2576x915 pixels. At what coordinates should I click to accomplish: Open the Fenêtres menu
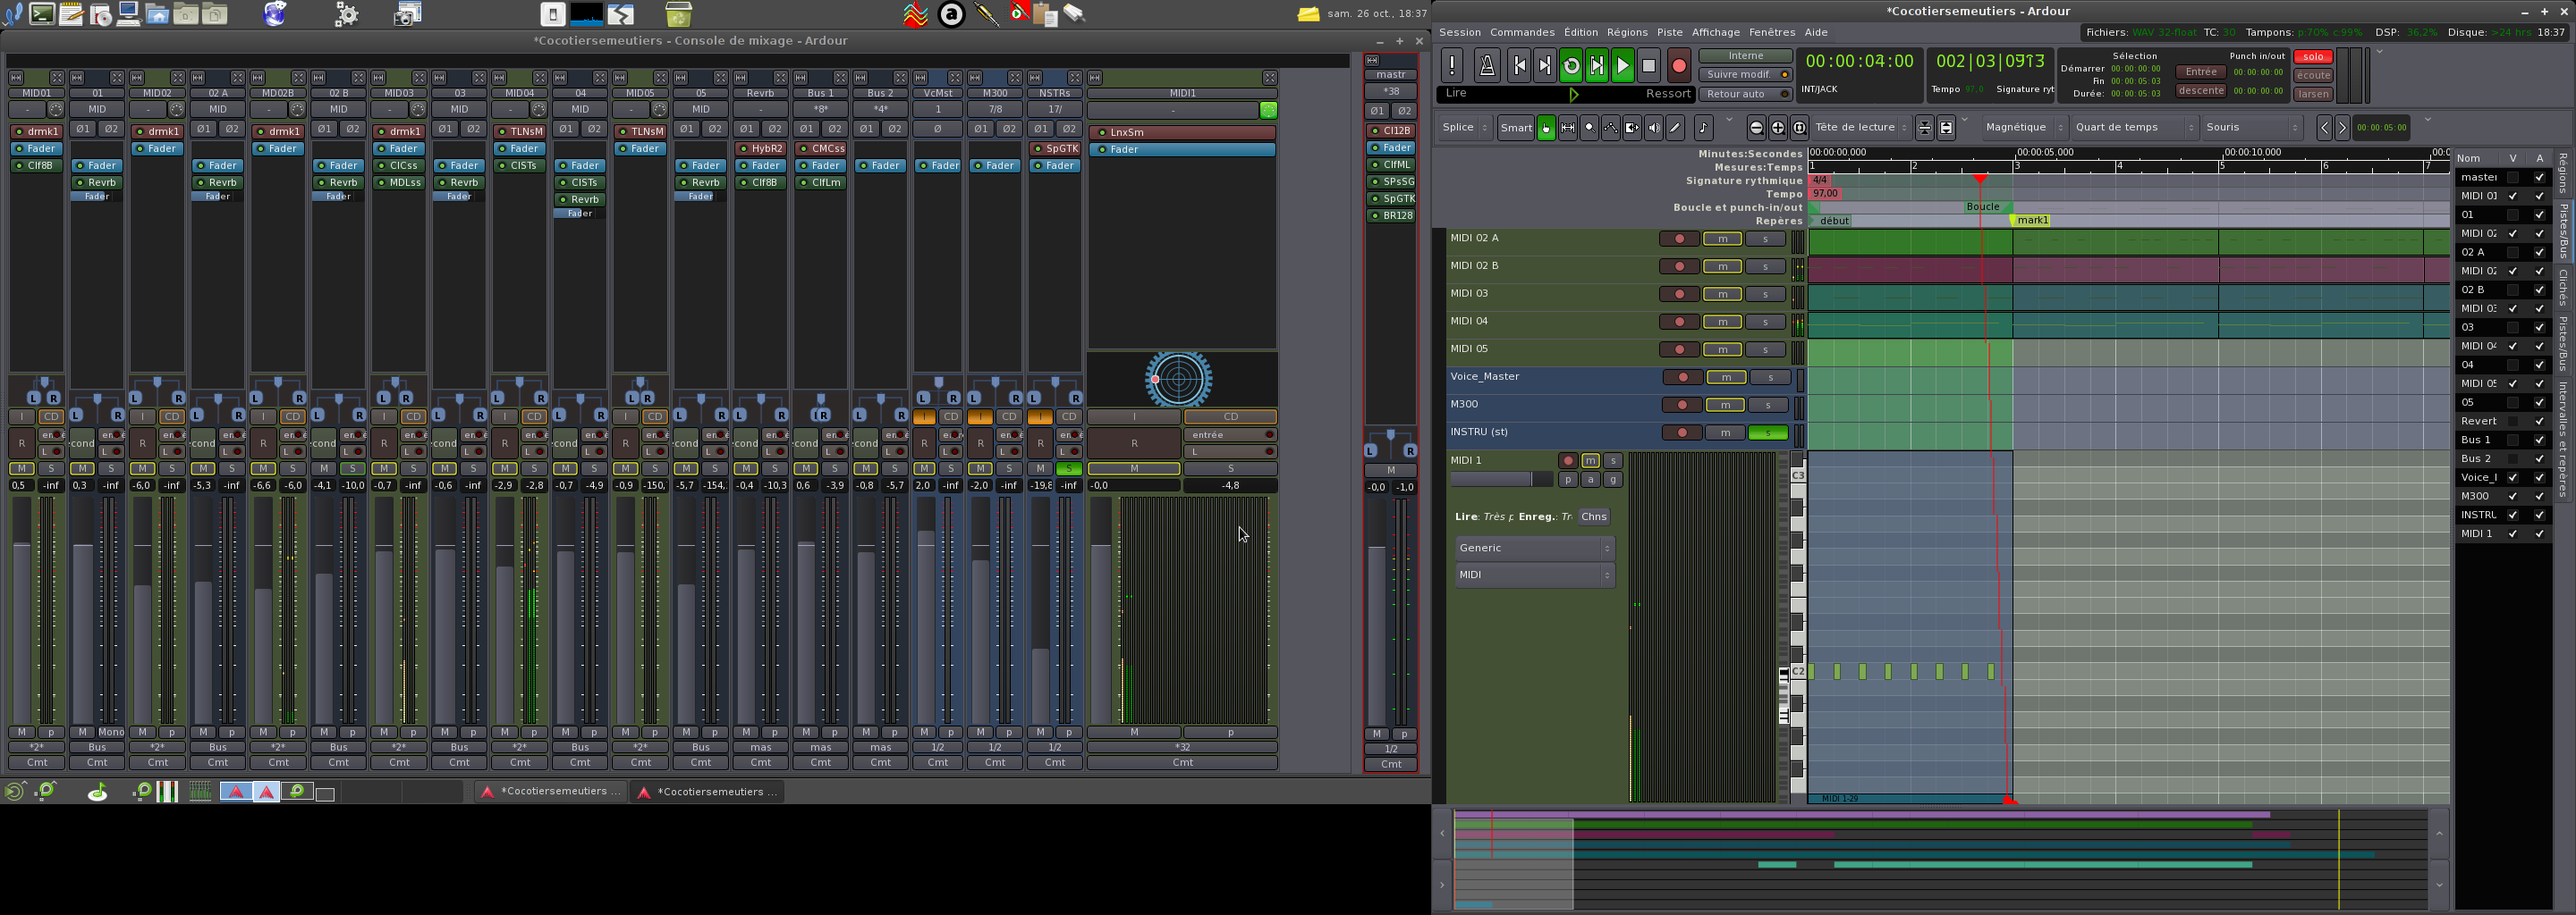(x=1772, y=32)
